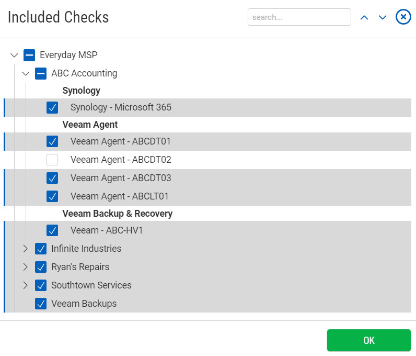Toggle the ABC Accounting checkbox

41,73
